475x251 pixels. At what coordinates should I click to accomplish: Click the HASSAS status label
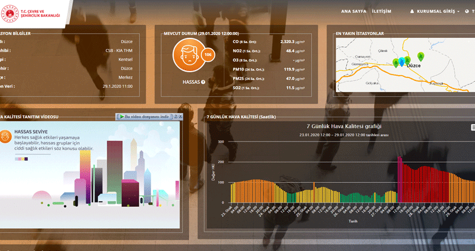point(191,82)
